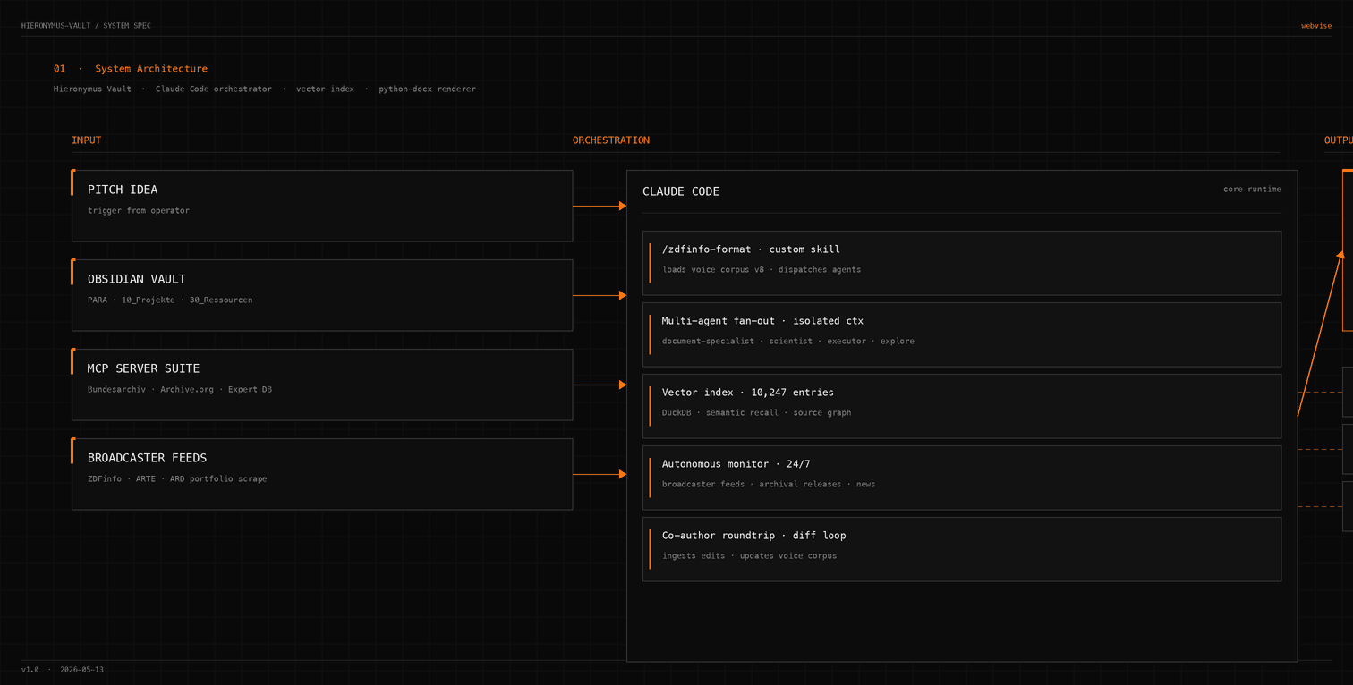Click the v1.0 version label in footer
The image size is (1353, 685).
tap(30, 670)
